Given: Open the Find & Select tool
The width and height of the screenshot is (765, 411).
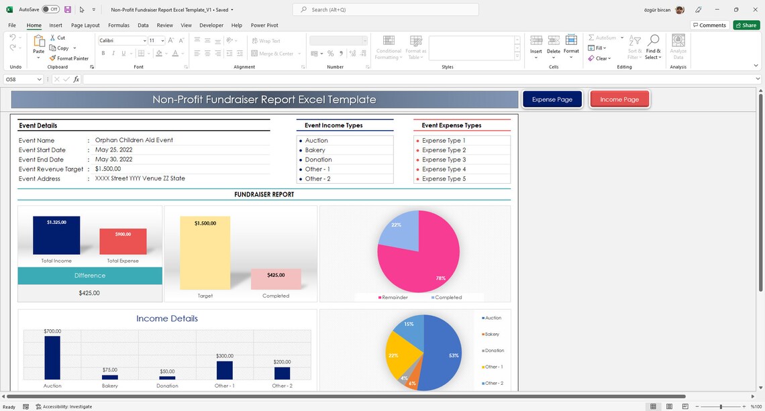Looking at the screenshot, I should (x=652, y=46).
